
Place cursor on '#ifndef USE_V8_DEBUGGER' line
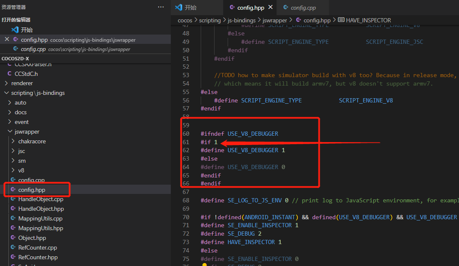coord(239,134)
